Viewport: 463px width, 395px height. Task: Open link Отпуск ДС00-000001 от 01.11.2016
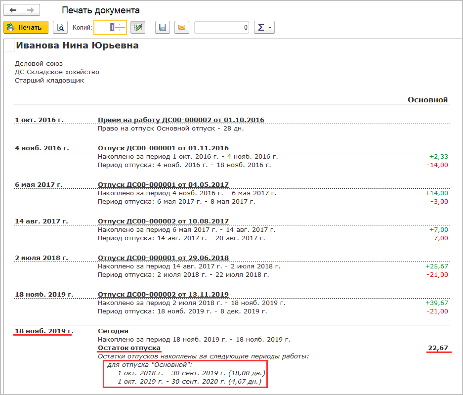(x=163, y=148)
